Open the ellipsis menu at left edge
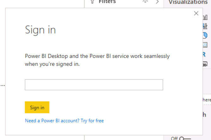Image resolution: width=211 pixels, height=140 pixels. [x=3, y=85]
